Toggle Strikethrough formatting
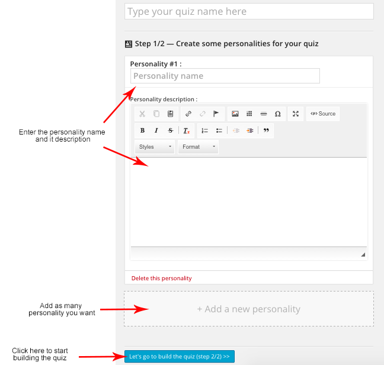Viewport: 384px width, 365px height. pos(171,130)
